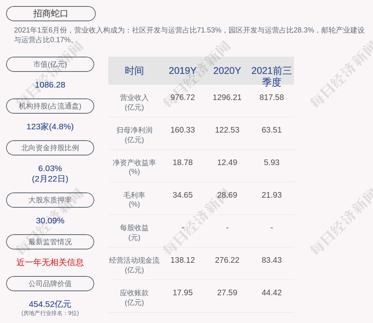Select the 2020Y column header
Viewport: 373px width, 323px height.
(x=227, y=71)
